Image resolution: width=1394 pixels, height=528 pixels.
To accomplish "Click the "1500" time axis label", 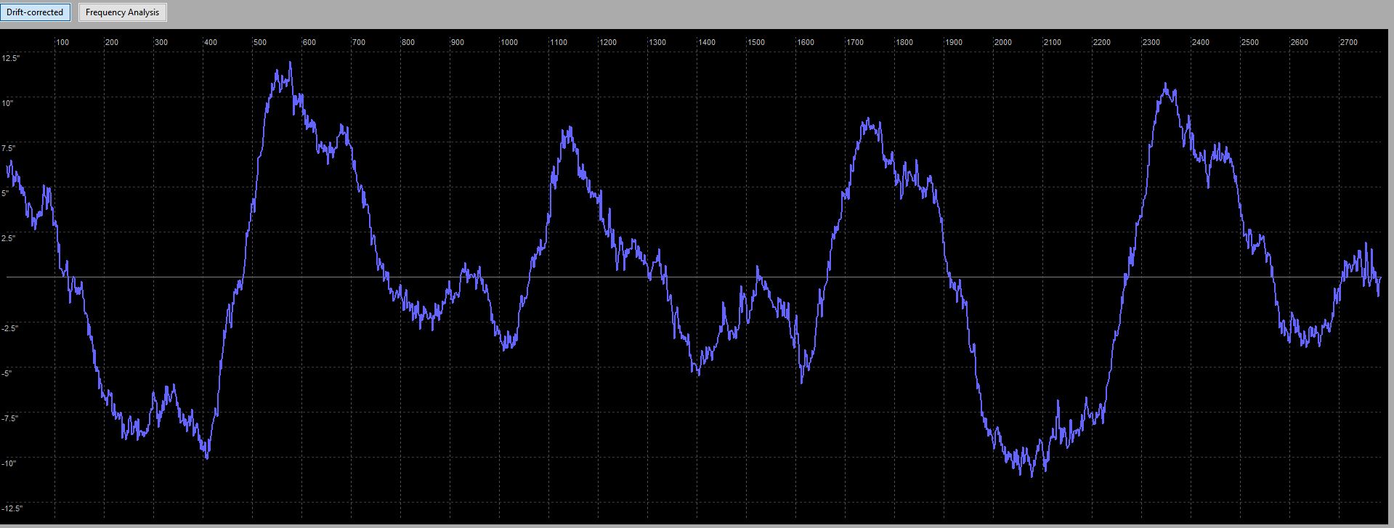I will coord(756,42).
